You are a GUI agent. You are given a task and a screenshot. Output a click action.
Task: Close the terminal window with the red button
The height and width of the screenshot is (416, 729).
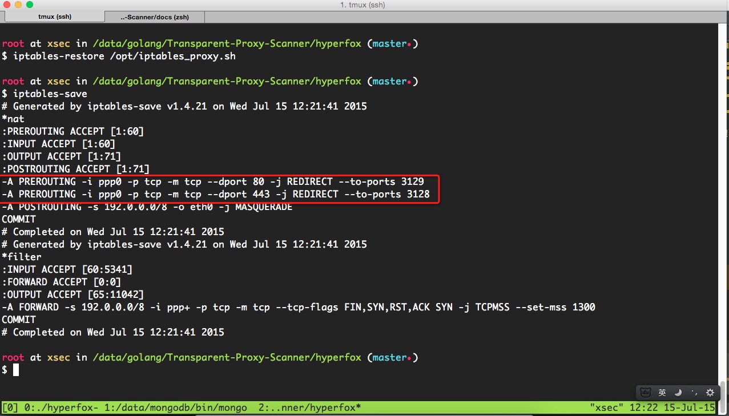(7, 5)
